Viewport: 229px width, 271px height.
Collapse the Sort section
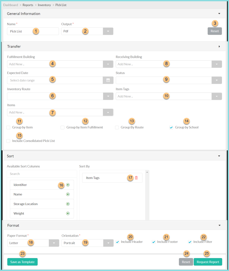point(219,156)
